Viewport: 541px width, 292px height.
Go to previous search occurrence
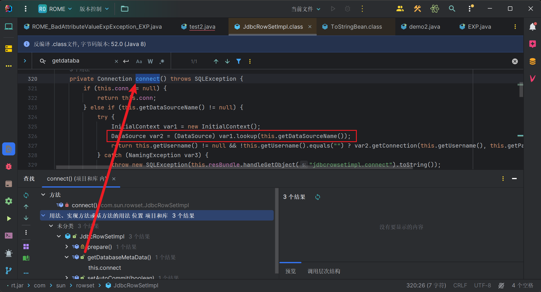tap(216, 61)
